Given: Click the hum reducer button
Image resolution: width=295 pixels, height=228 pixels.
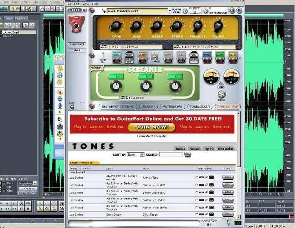Looking at the screenshot, I should point(77,44).
